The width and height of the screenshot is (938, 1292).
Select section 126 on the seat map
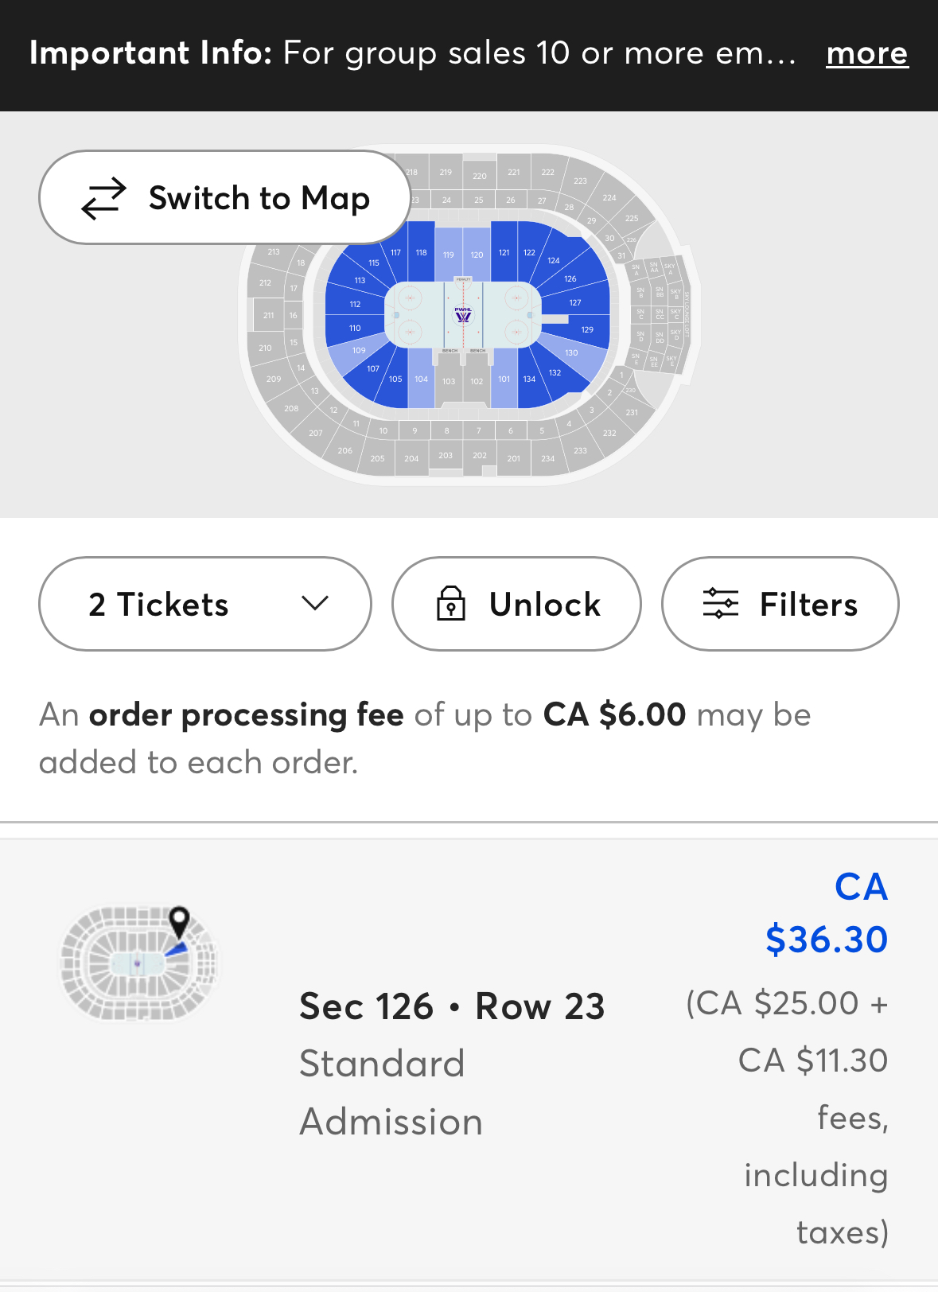[x=570, y=278]
